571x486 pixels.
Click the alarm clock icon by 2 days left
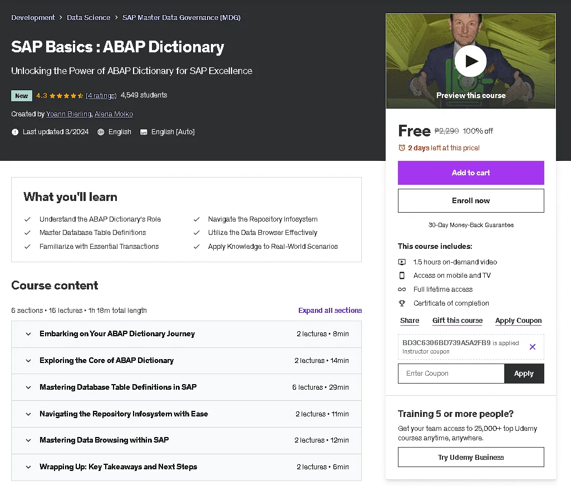coord(402,148)
